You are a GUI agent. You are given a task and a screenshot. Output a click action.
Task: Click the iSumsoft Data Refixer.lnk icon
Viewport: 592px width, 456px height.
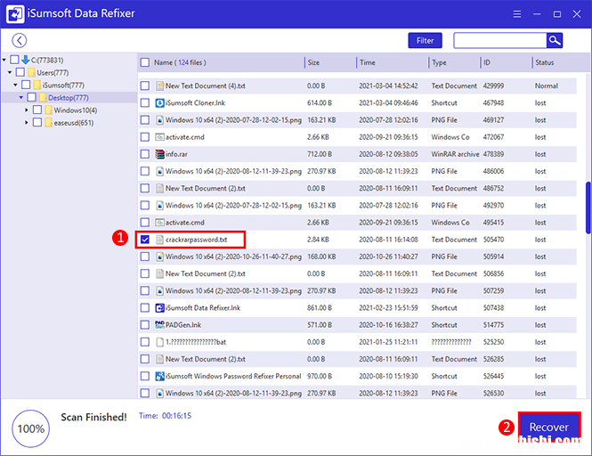tap(159, 308)
